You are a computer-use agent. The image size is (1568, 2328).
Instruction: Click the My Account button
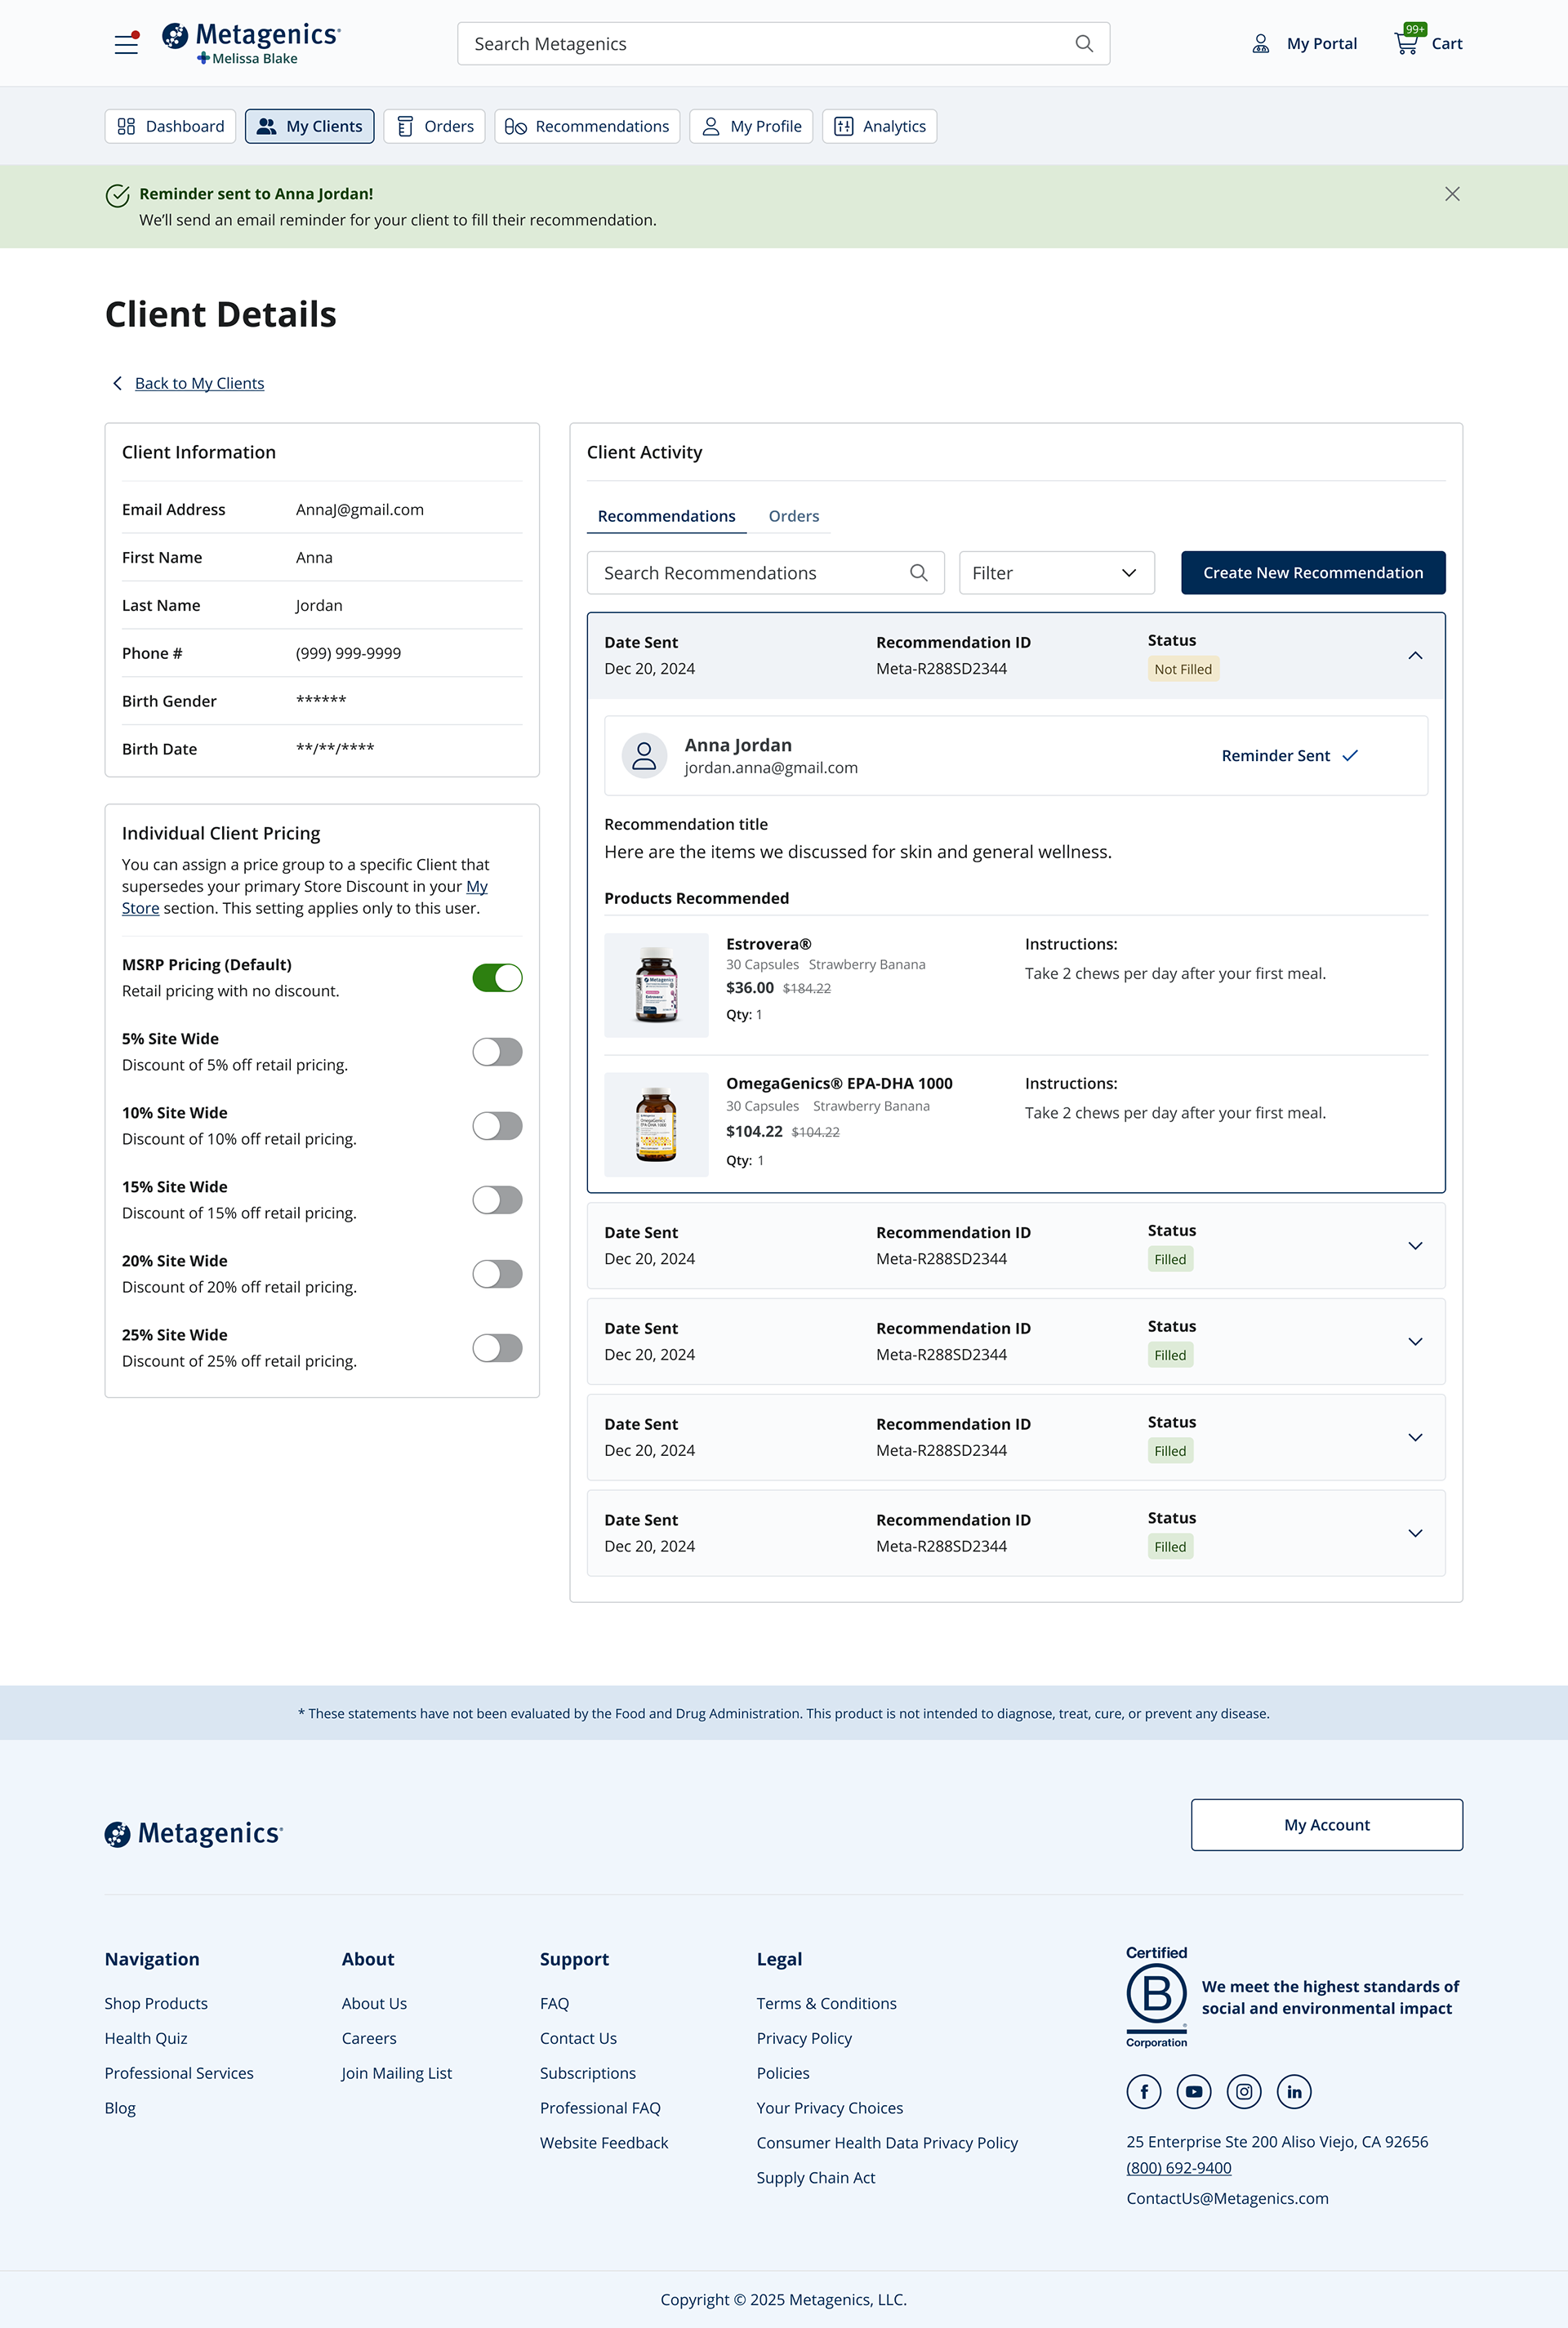pyautogui.click(x=1326, y=1825)
